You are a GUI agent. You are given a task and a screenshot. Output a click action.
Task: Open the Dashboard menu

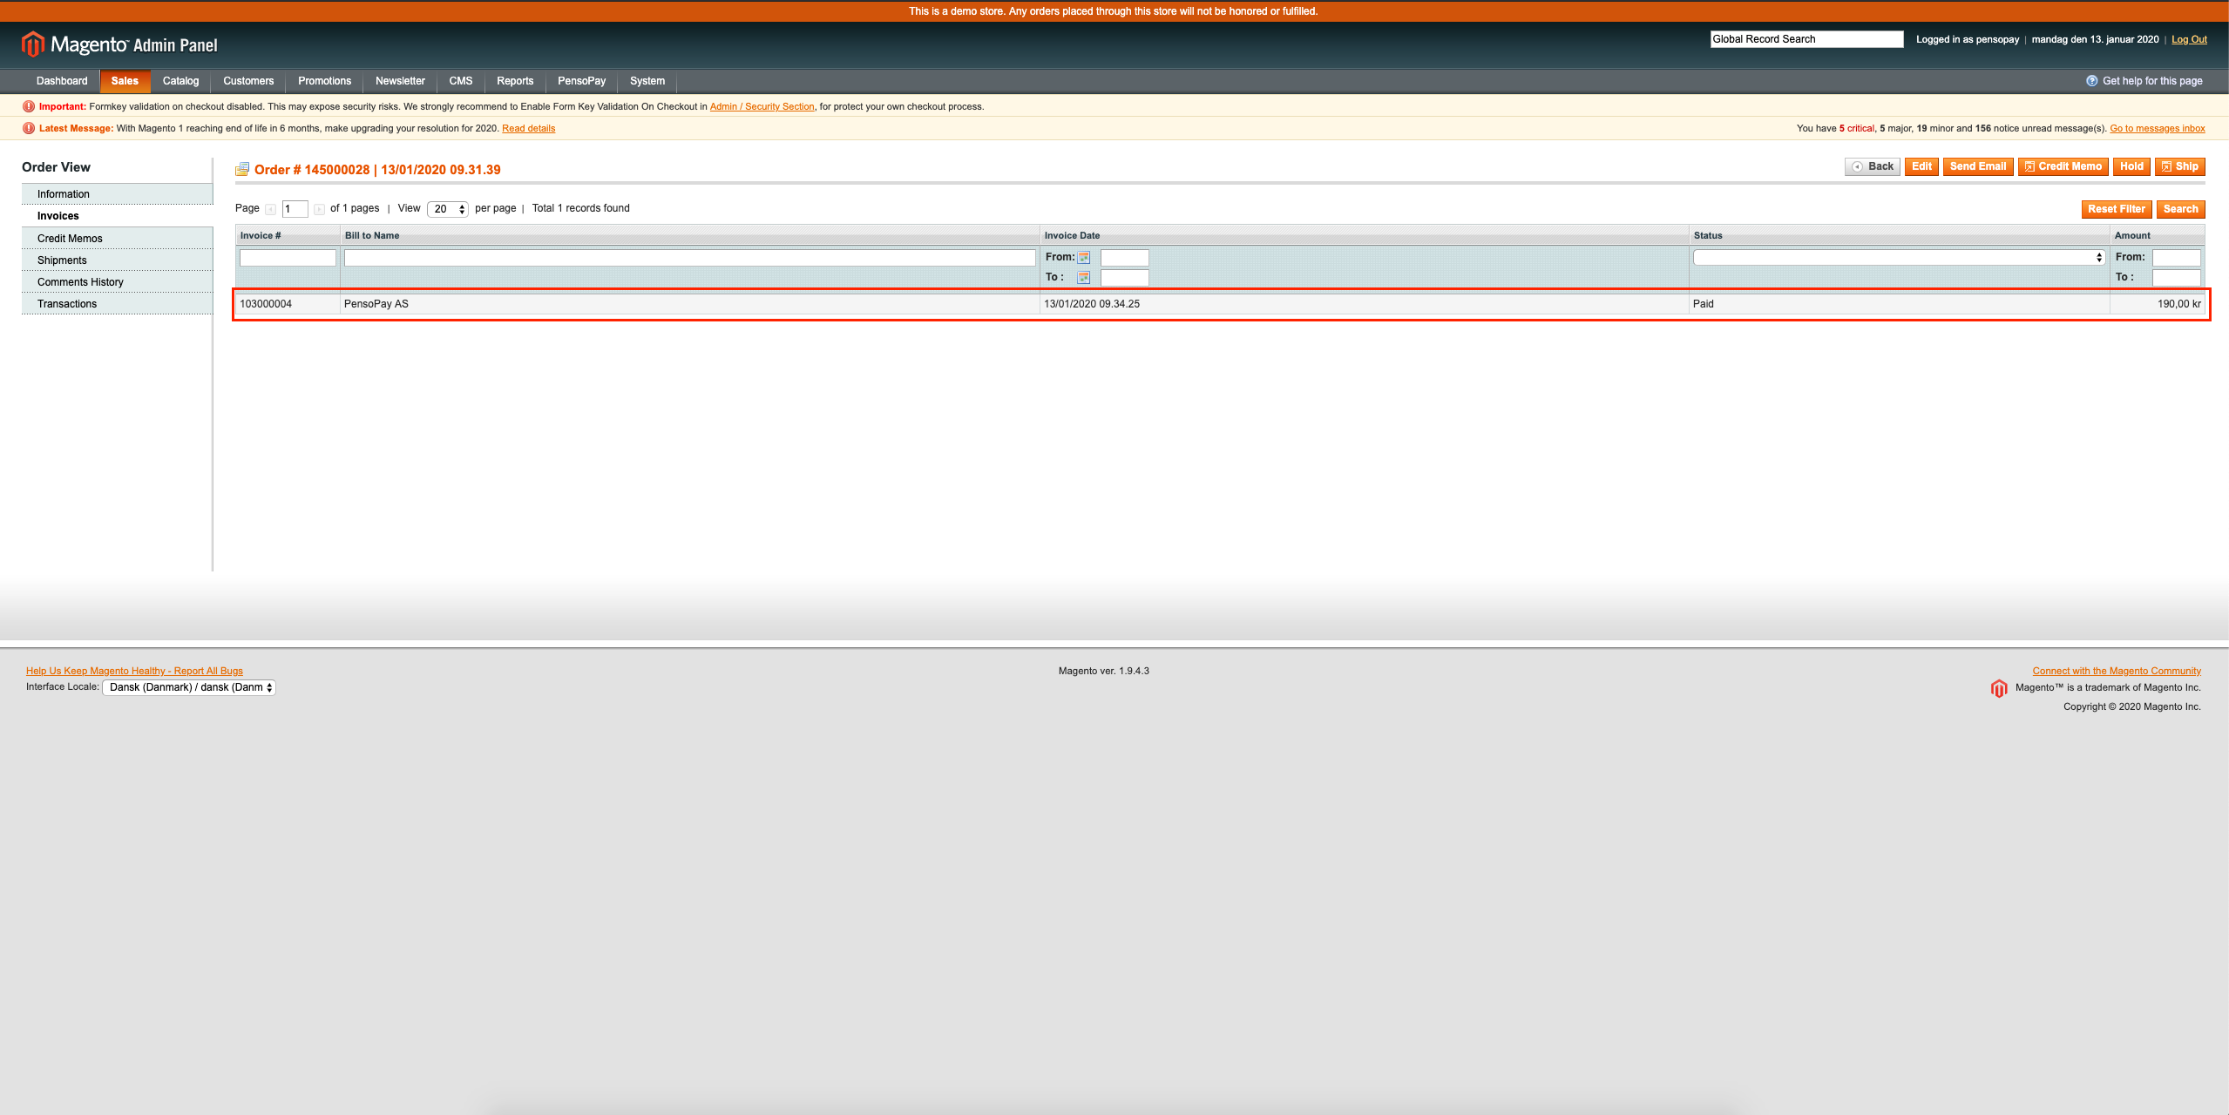[x=62, y=81]
